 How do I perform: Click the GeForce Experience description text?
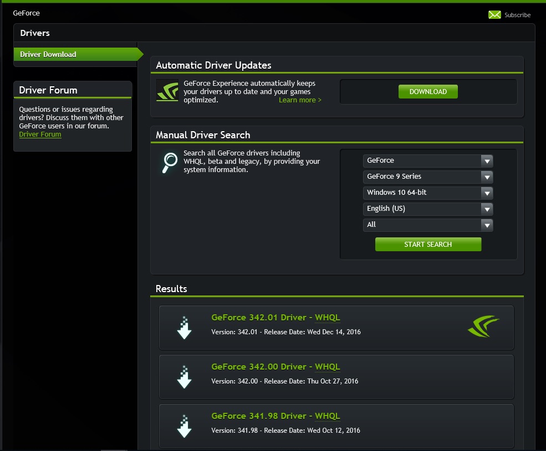pos(249,91)
